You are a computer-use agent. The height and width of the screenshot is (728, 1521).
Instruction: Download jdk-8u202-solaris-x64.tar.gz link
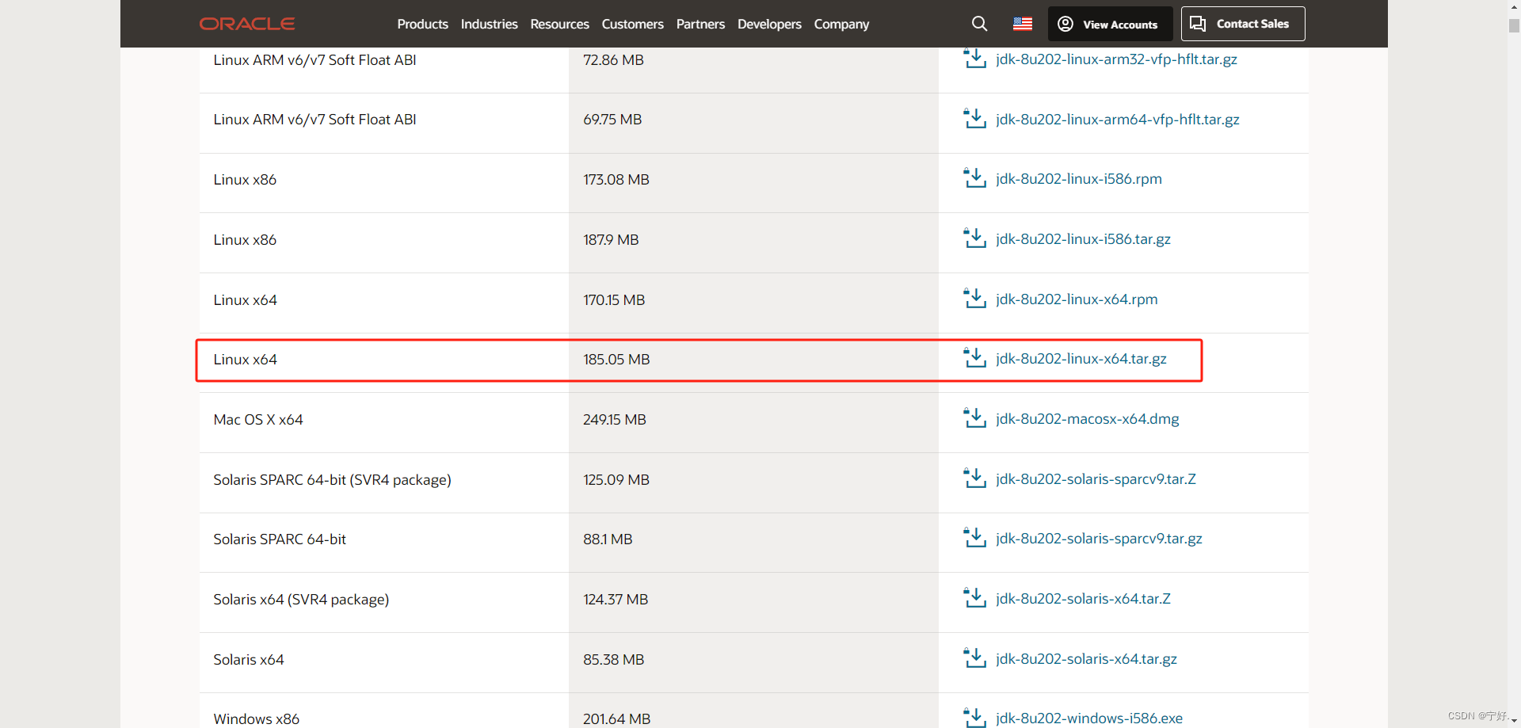pyautogui.click(x=1086, y=659)
